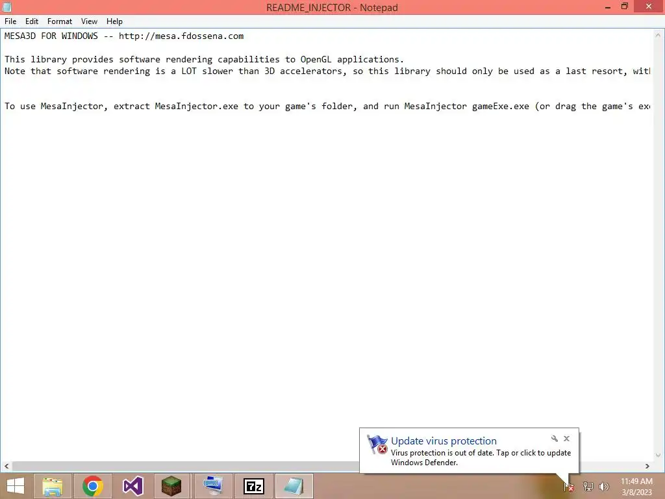Open the Edit menu
This screenshot has width=665, height=499.
click(32, 21)
